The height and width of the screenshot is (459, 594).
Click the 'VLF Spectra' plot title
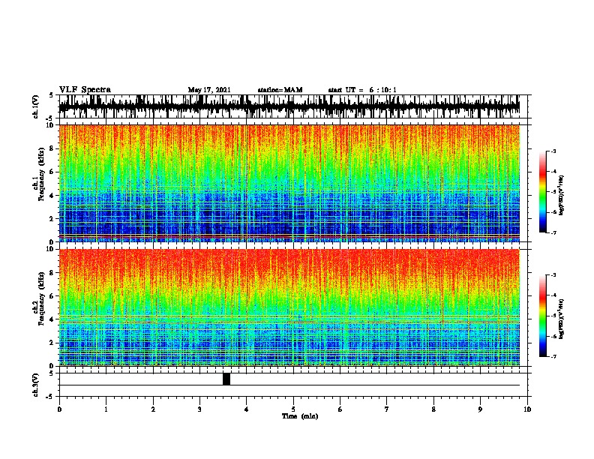click(x=85, y=89)
